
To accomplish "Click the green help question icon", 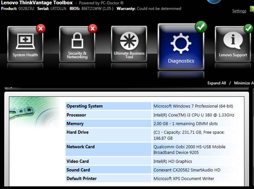I will point(252,9).
